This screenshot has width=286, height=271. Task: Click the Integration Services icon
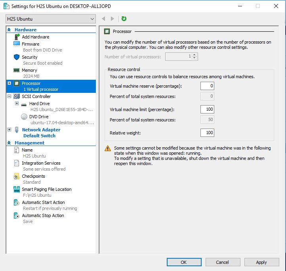pyautogui.click(x=16, y=163)
